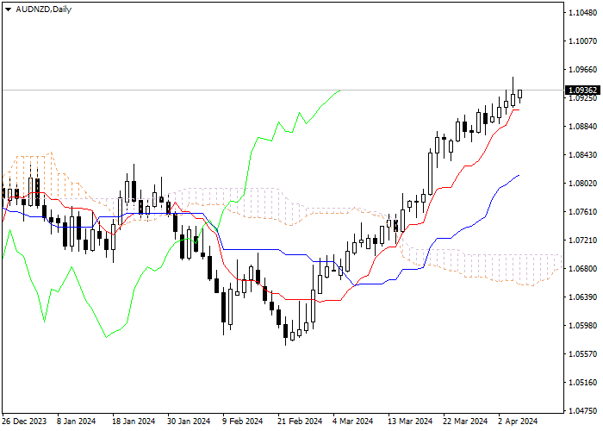Click the 1.10480 price scale value
The image size is (603, 431).
tap(582, 13)
